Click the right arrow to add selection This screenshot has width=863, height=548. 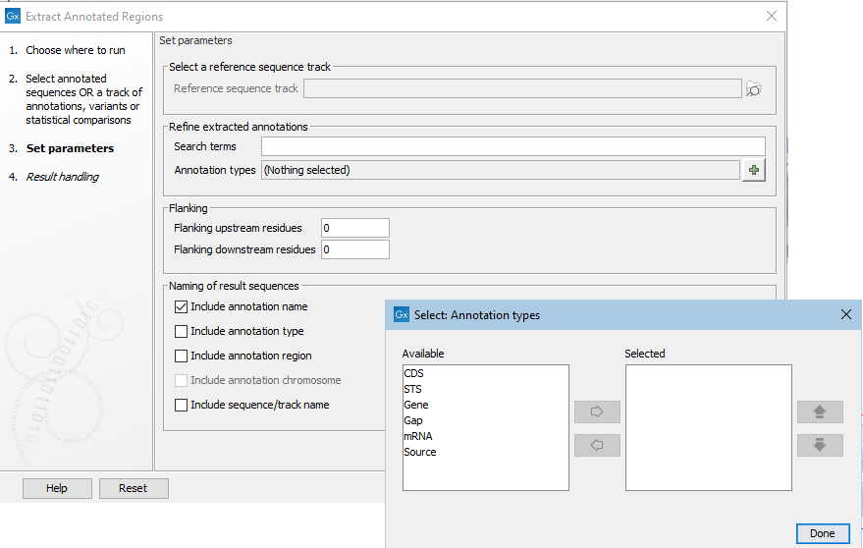[597, 412]
